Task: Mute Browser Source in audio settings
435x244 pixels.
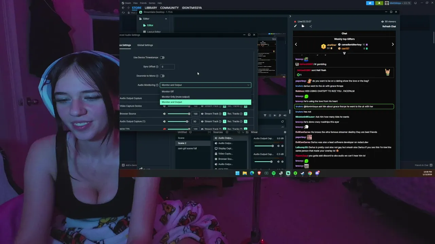Action: (164, 114)
